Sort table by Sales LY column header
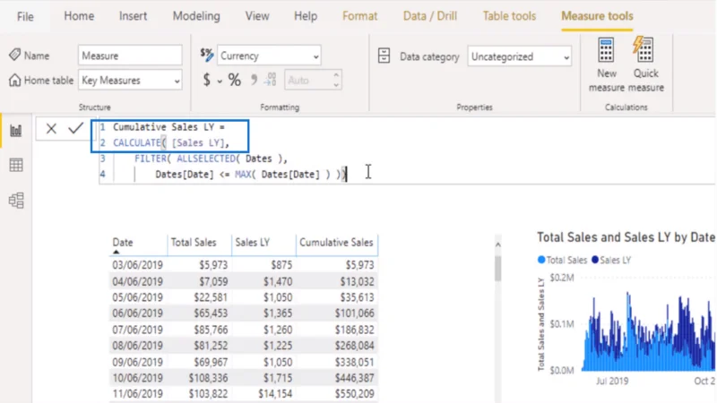717x403 pixels. tap(253, 243)
